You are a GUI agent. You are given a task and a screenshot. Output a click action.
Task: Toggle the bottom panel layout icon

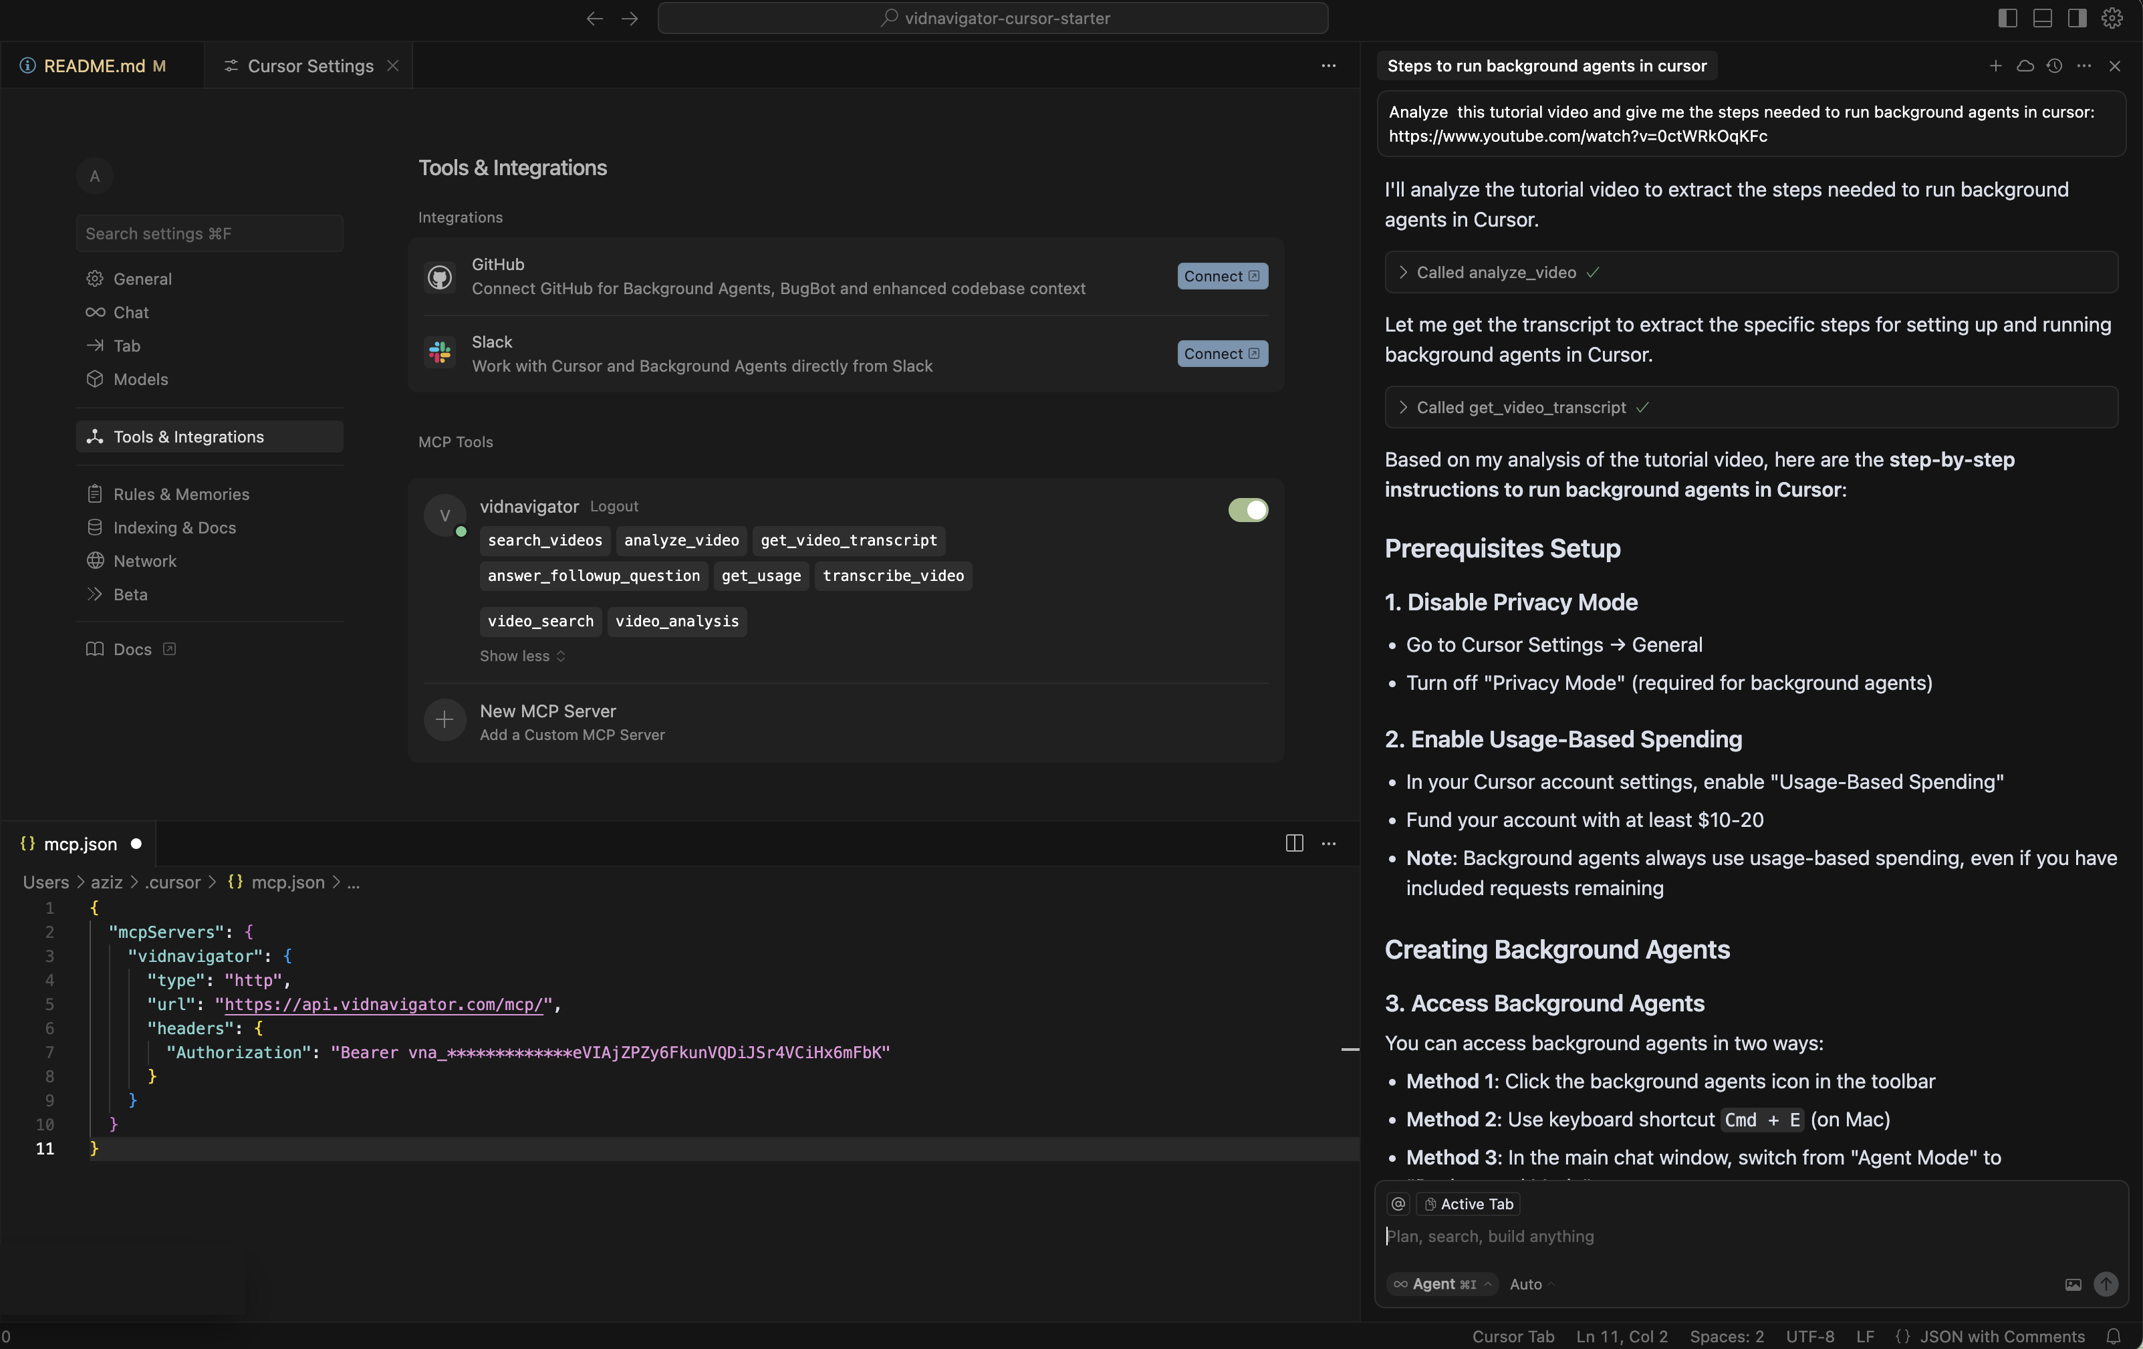coord(2043,18)
